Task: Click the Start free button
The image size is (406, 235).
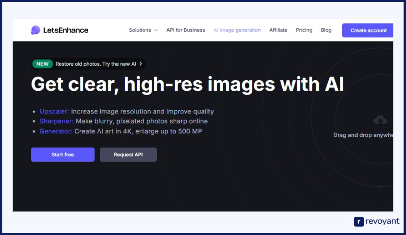Action: [63, 155]
